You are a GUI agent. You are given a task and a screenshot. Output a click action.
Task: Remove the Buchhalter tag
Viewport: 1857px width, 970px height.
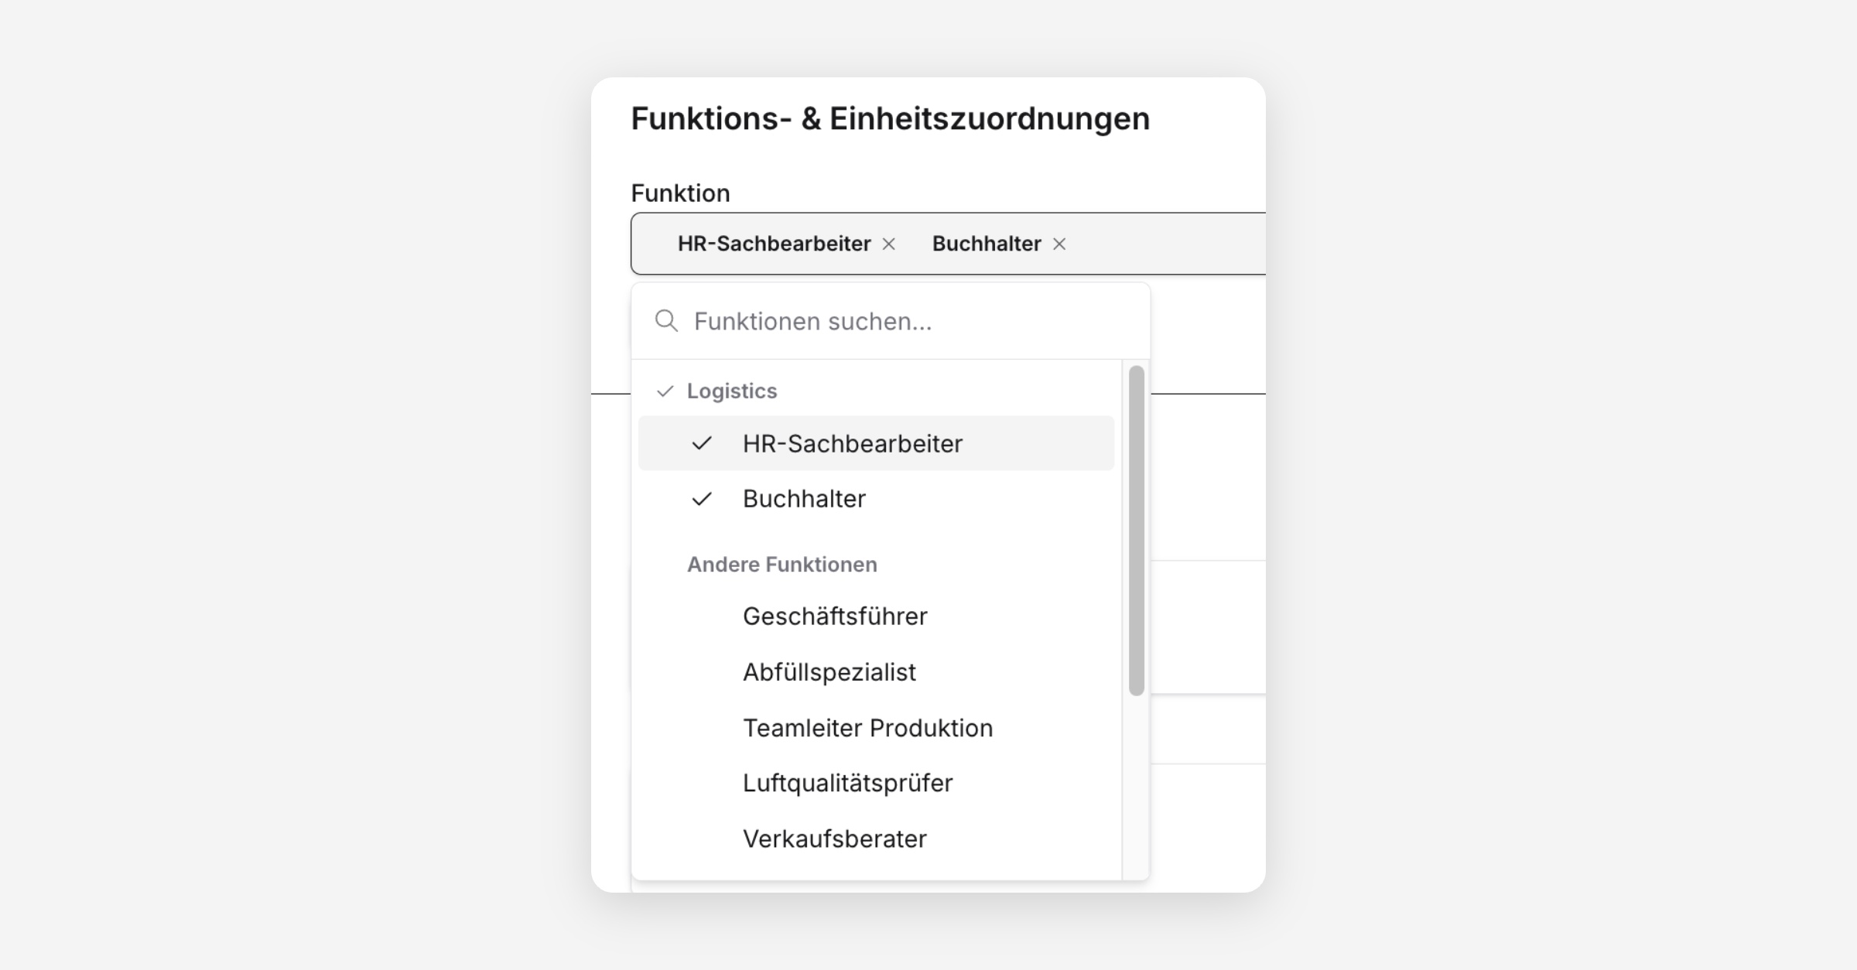click(1059, 244)
